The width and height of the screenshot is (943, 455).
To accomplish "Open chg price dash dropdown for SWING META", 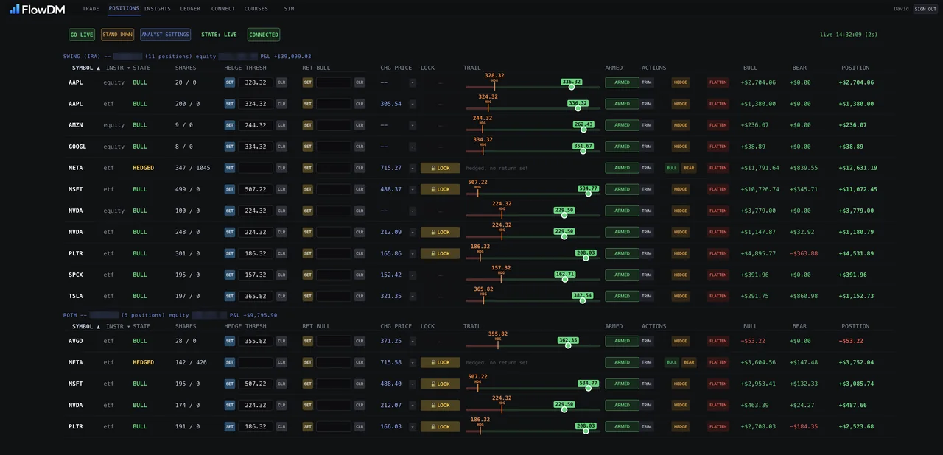I will click(x=413, y=168).
